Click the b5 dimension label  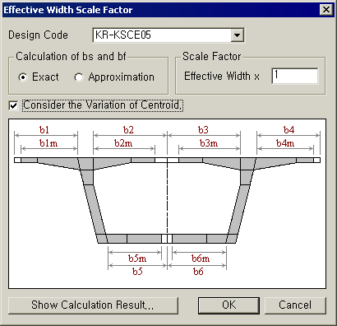tap(137, 272)
